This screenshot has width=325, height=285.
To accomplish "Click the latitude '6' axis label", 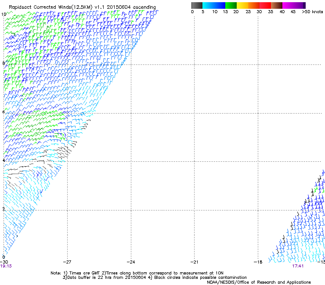I will [x=4, y=112].
